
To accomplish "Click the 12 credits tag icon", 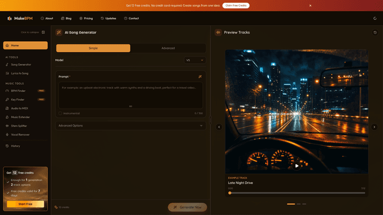I will click(x=56, y=207).
